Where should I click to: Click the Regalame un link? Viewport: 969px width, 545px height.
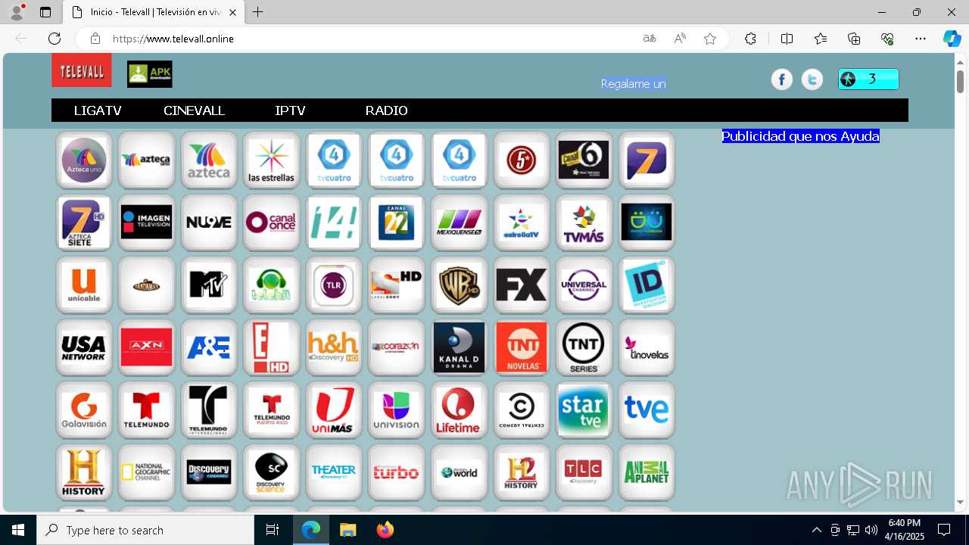tap(633, 84)
